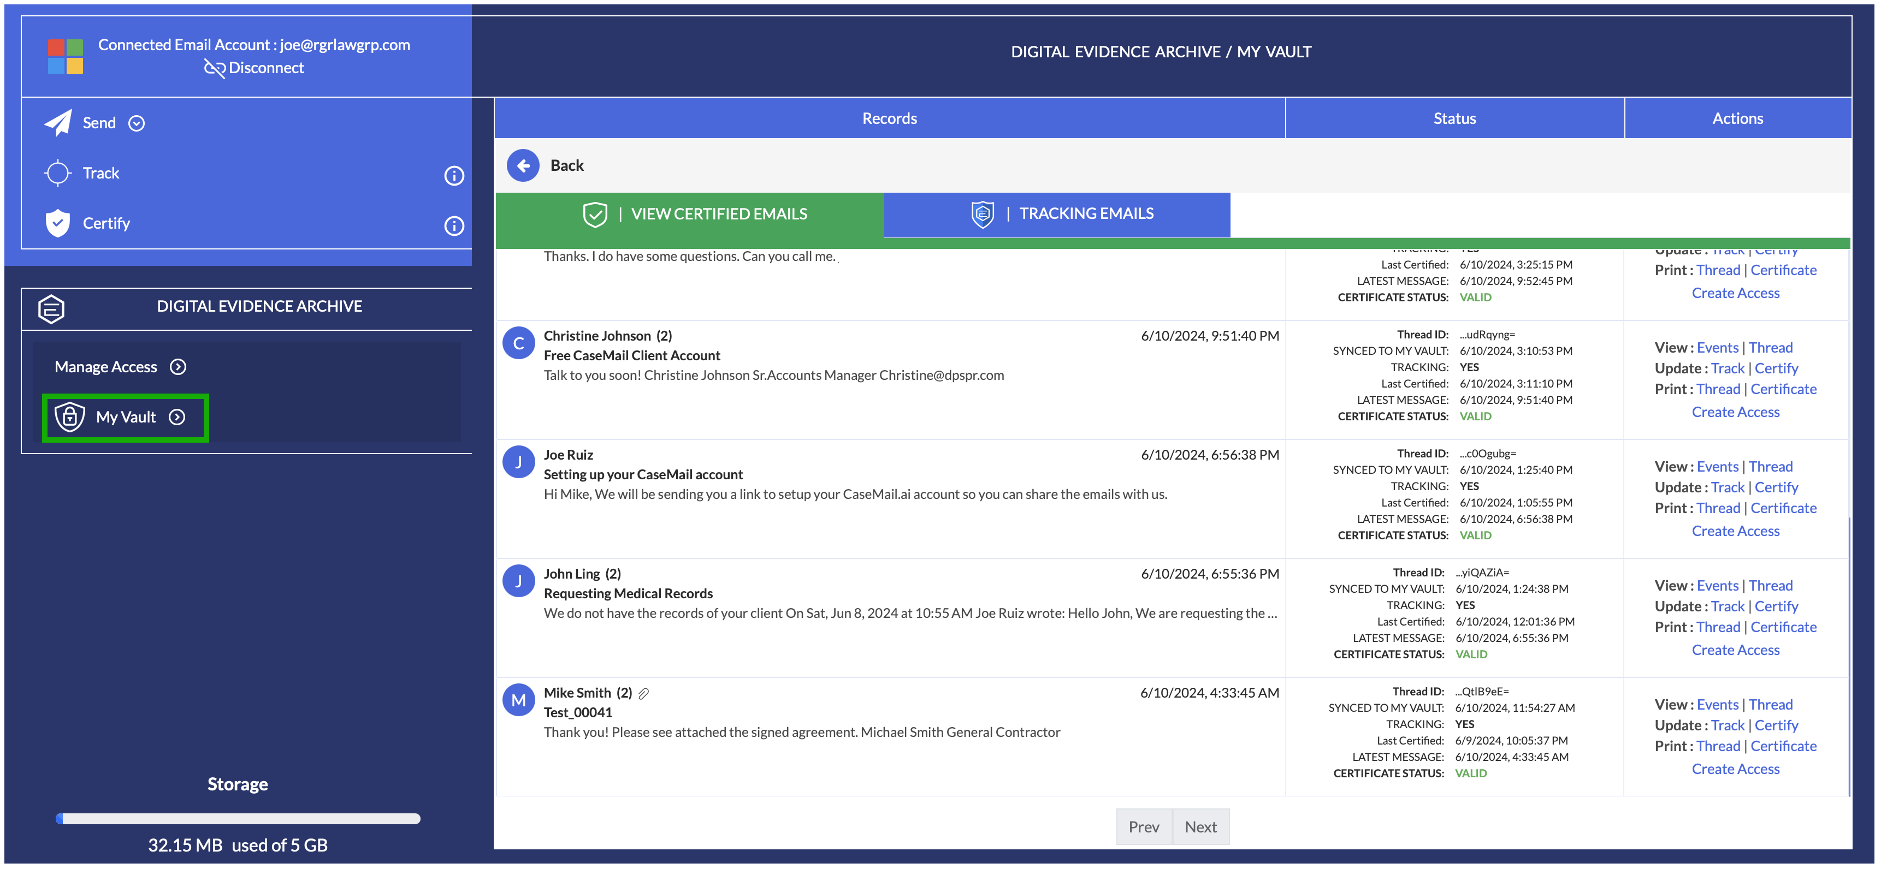Open 'Free CaseMail Client Account' email subject

[x=631, y=355]
